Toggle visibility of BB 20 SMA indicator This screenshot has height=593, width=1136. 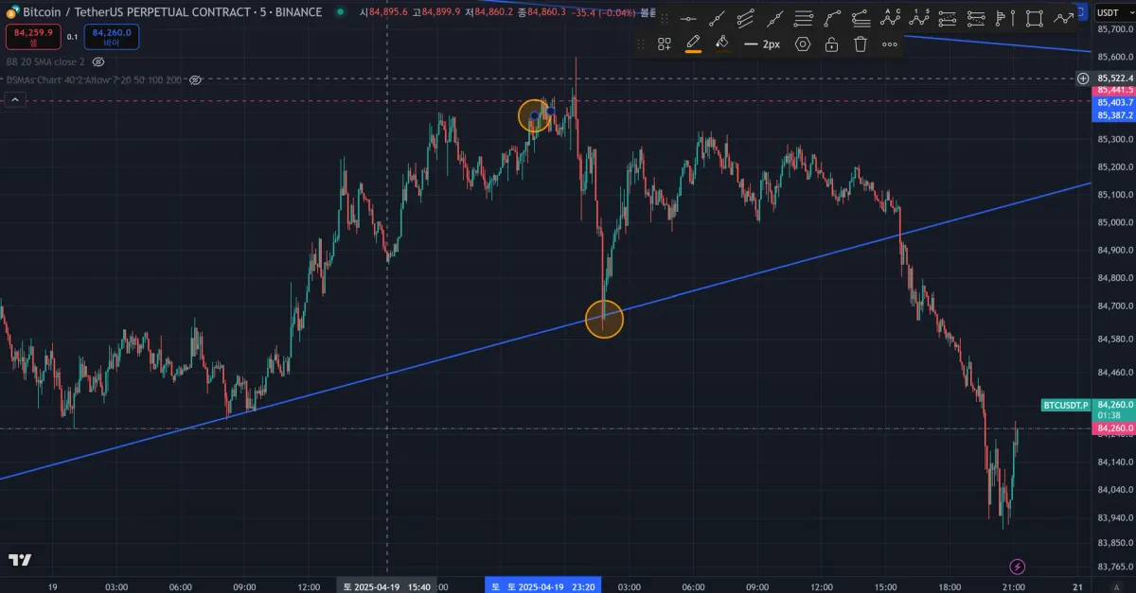click(98, 61)
